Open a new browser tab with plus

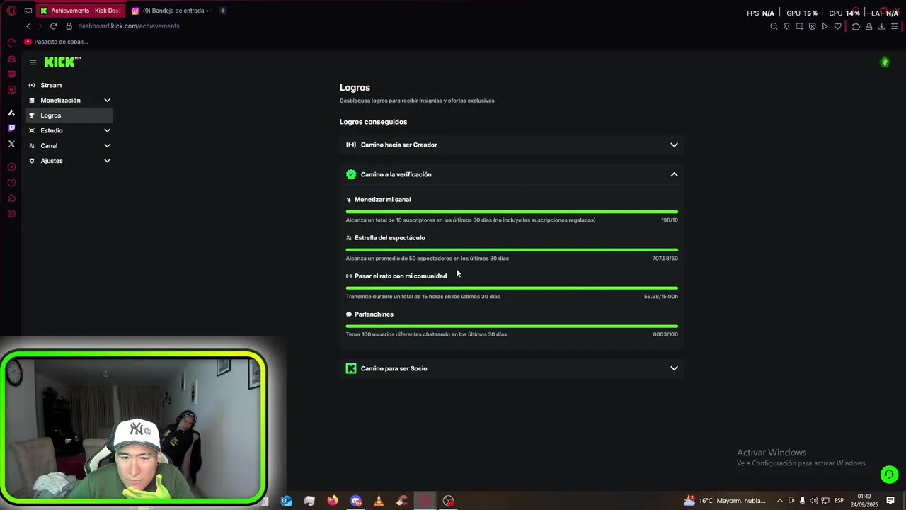point(222,11)
